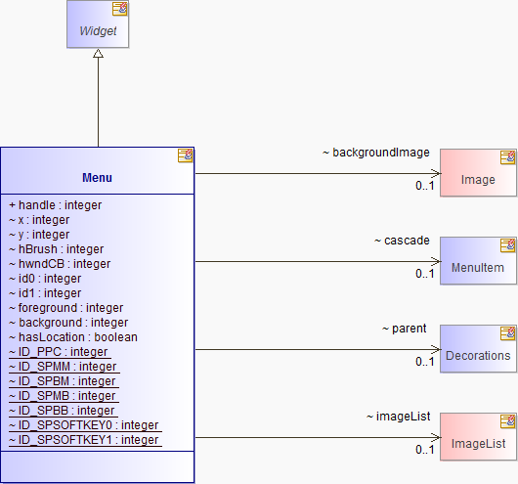The image size is (518, 484).
Task: Select the Image class box
Action: [478, 172]
